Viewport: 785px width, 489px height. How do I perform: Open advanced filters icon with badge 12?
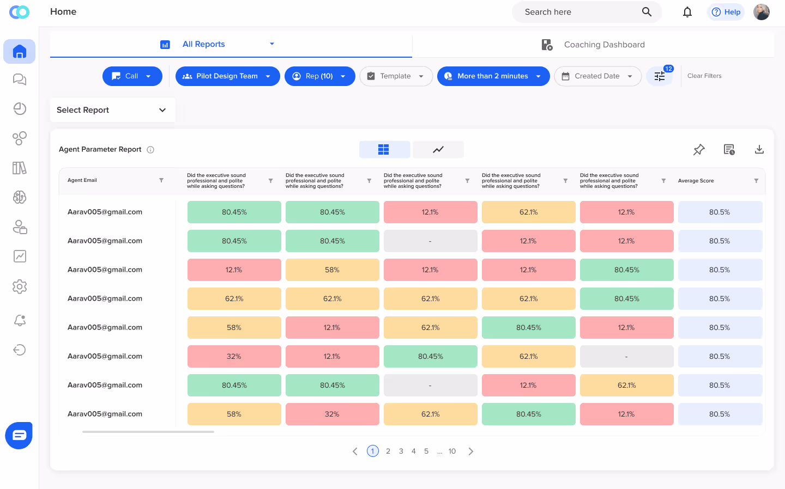coord(660,76)
